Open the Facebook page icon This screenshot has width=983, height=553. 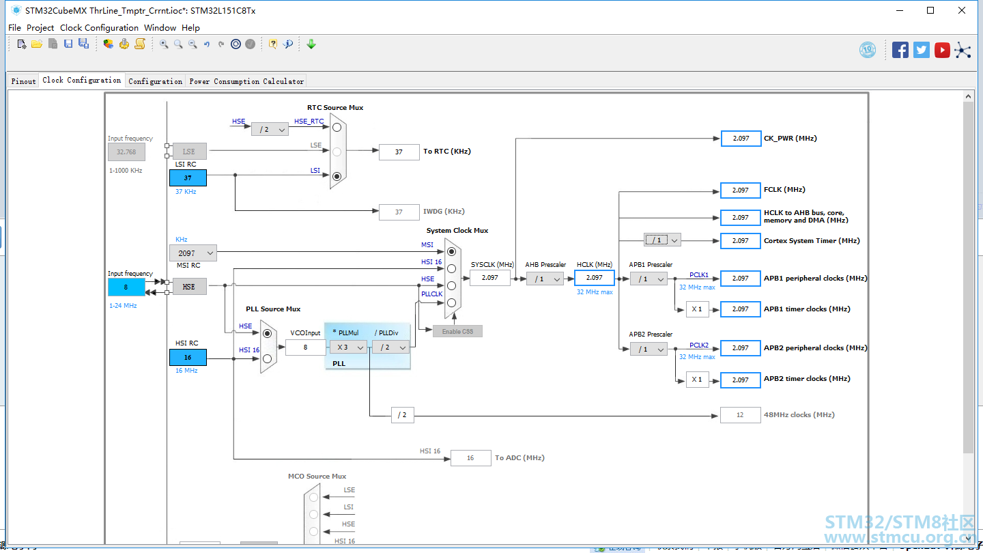click(900, 50)
